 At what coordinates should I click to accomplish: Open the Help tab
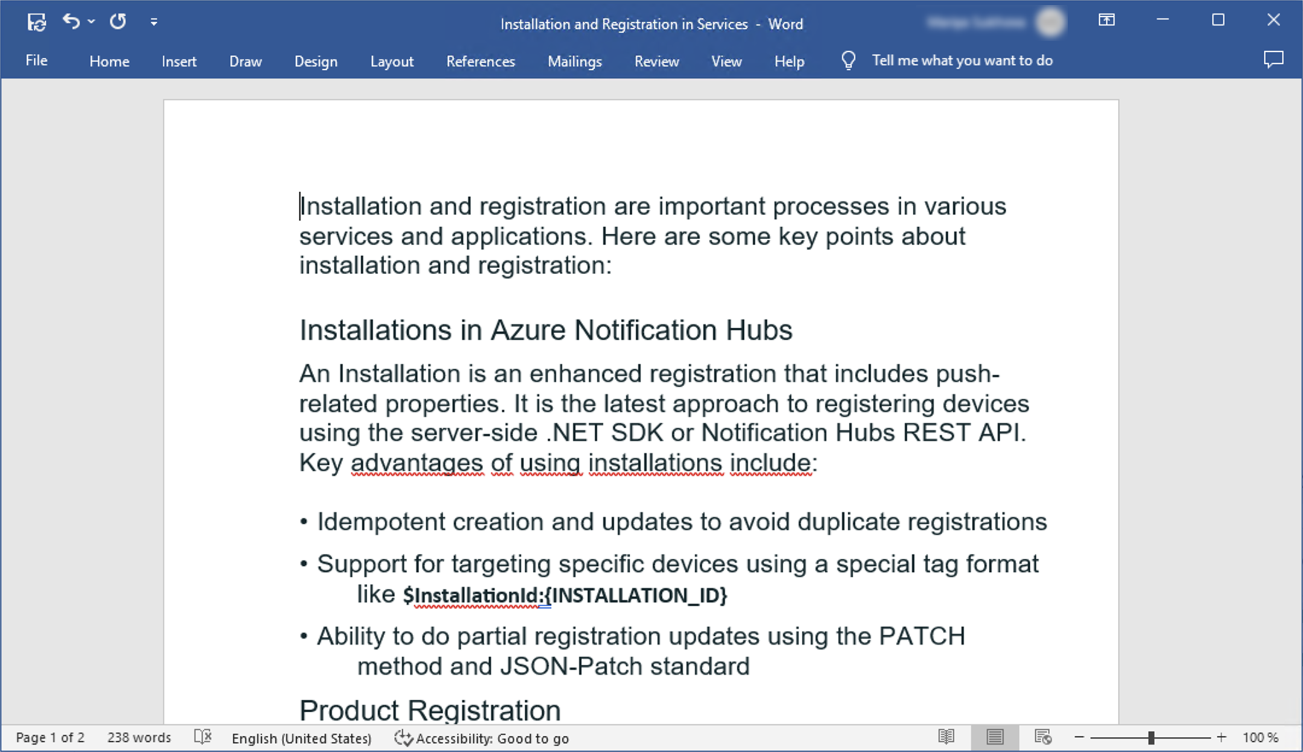[789, 61]
